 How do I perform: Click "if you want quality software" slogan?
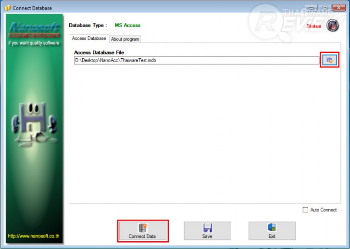click(x=34, y=43)
